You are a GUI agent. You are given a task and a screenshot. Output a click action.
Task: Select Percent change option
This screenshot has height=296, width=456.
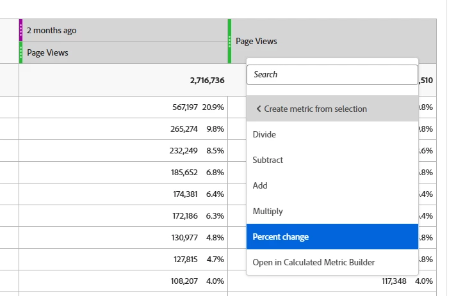point(332,237)
